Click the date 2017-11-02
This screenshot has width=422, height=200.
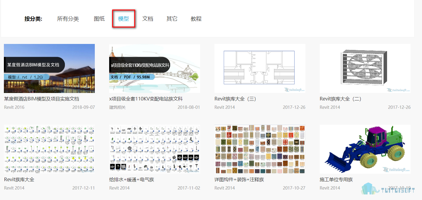pos(189,188)
